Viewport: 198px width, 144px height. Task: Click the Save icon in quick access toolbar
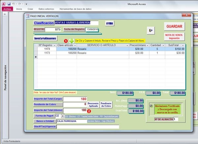coord(9,3)
